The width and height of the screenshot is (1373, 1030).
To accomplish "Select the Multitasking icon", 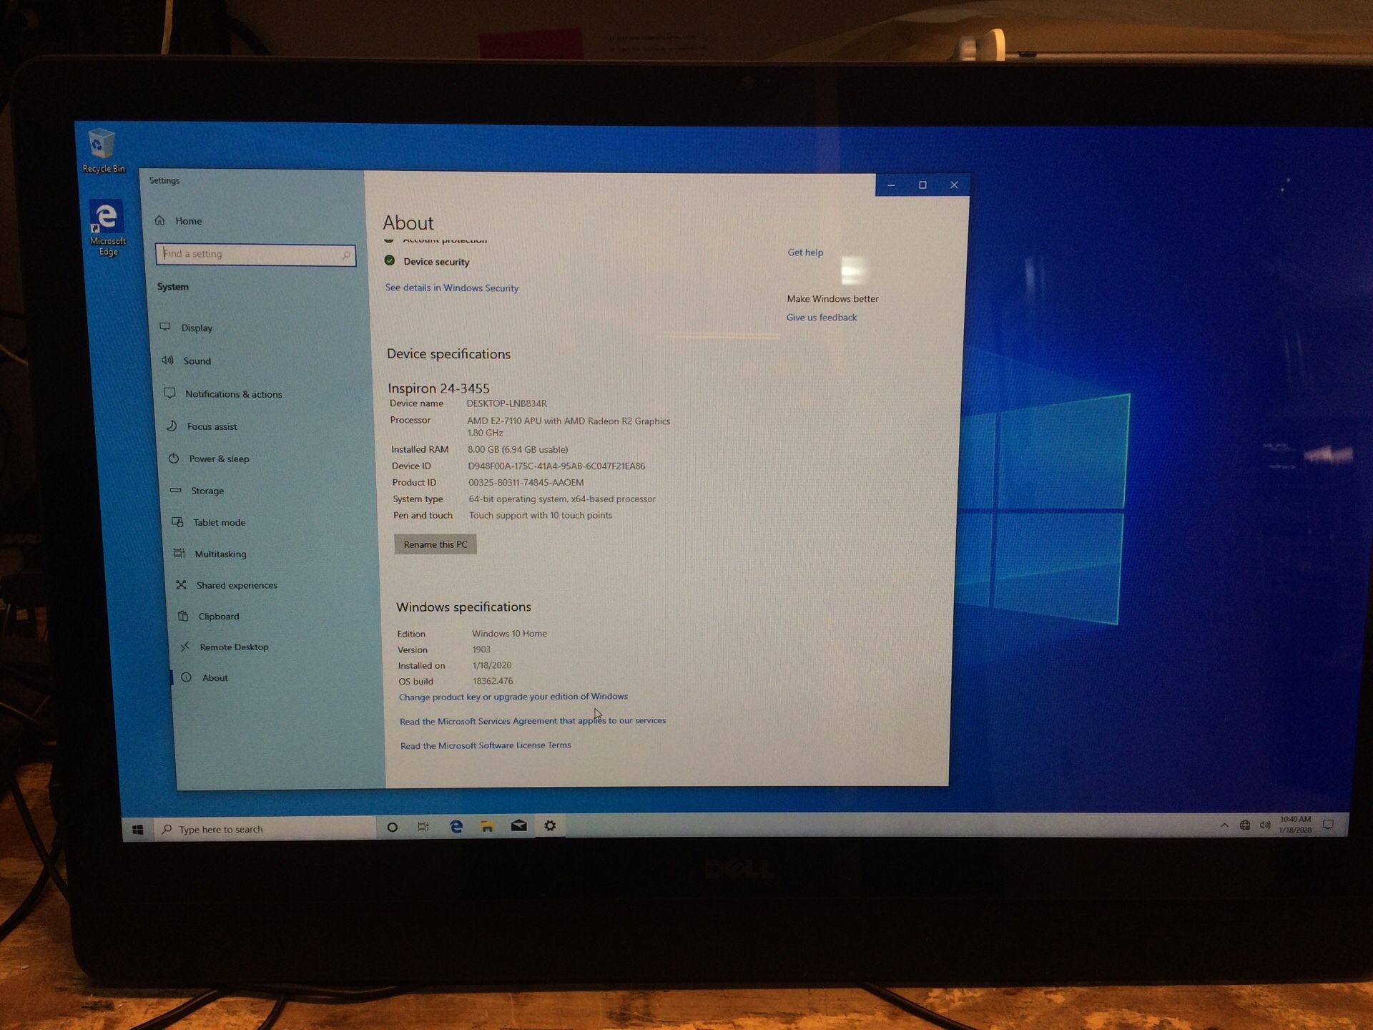I will pos(179,553).
